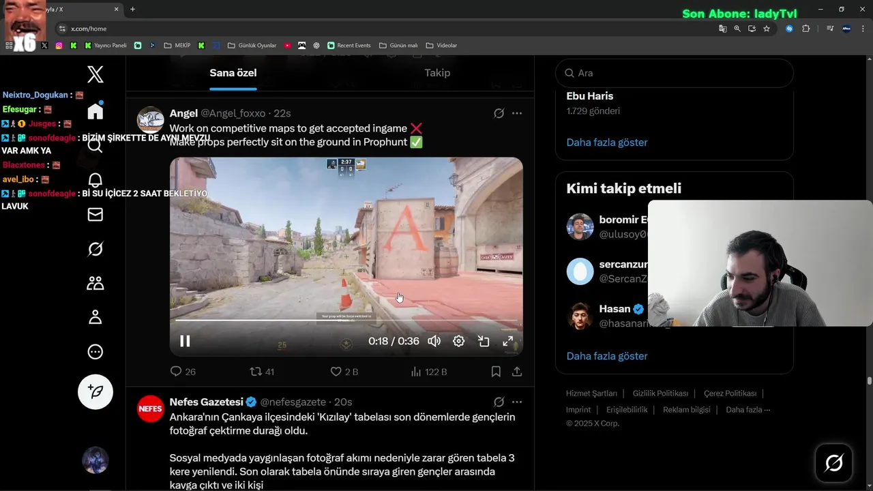Image resolution: width=873 pixels, height=491 pixels.
Task: Open Messages envelope icon in sidebar
Action: [x=95, y=215]
